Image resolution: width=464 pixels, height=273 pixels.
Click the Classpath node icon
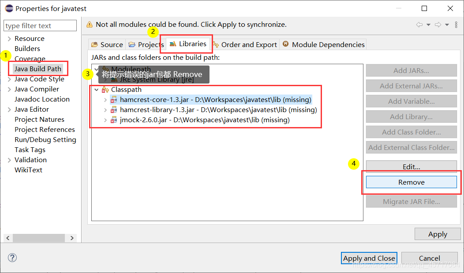105,90
